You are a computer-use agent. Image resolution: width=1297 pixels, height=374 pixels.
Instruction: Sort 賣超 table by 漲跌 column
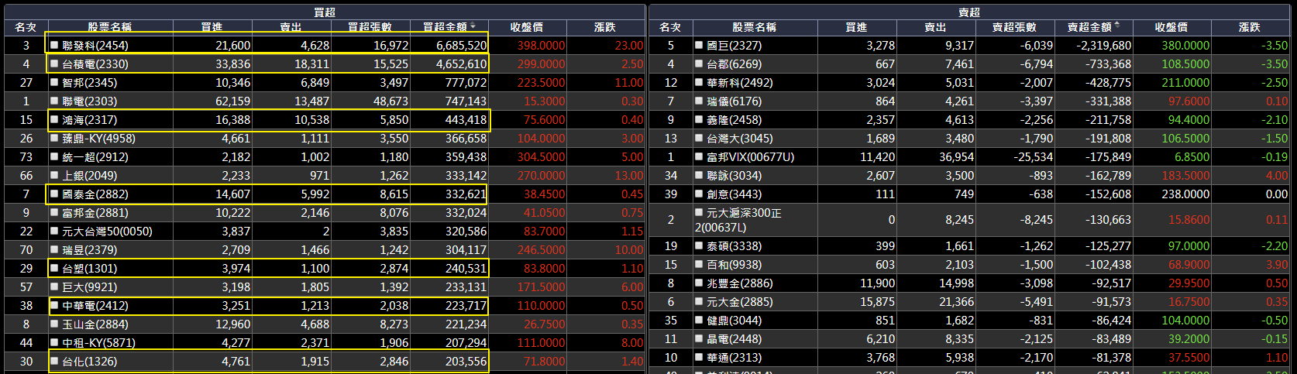coord(1250,27)
